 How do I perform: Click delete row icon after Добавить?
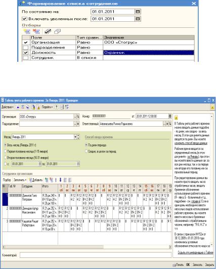click(x=51, y=180)
